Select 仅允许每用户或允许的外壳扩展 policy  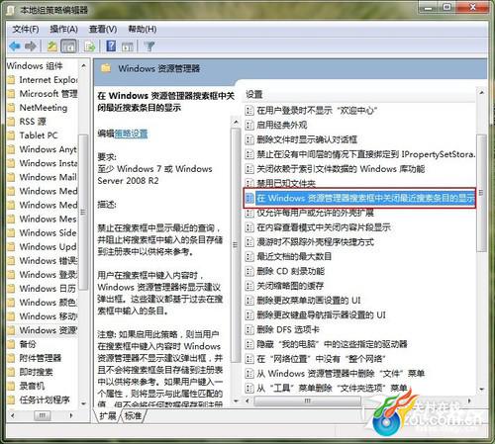pos(315,213)
